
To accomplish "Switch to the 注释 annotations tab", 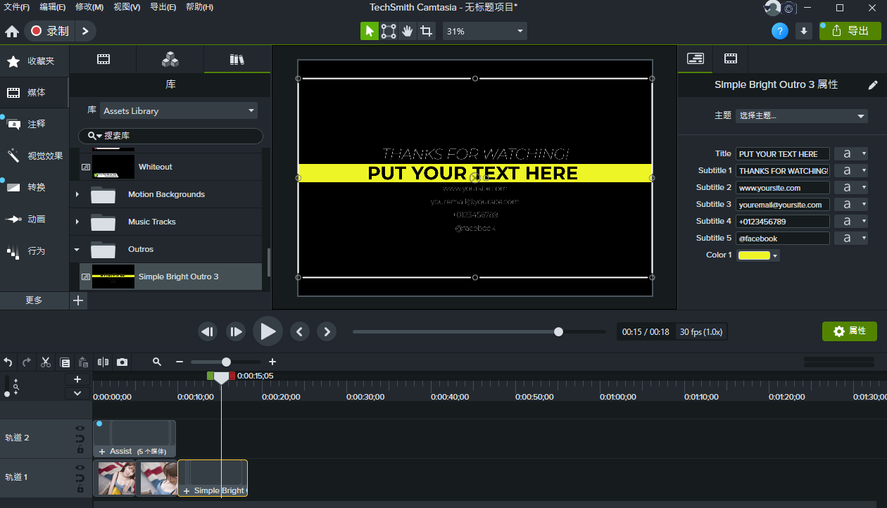I will pyautogui.click(x=34, y=124).
